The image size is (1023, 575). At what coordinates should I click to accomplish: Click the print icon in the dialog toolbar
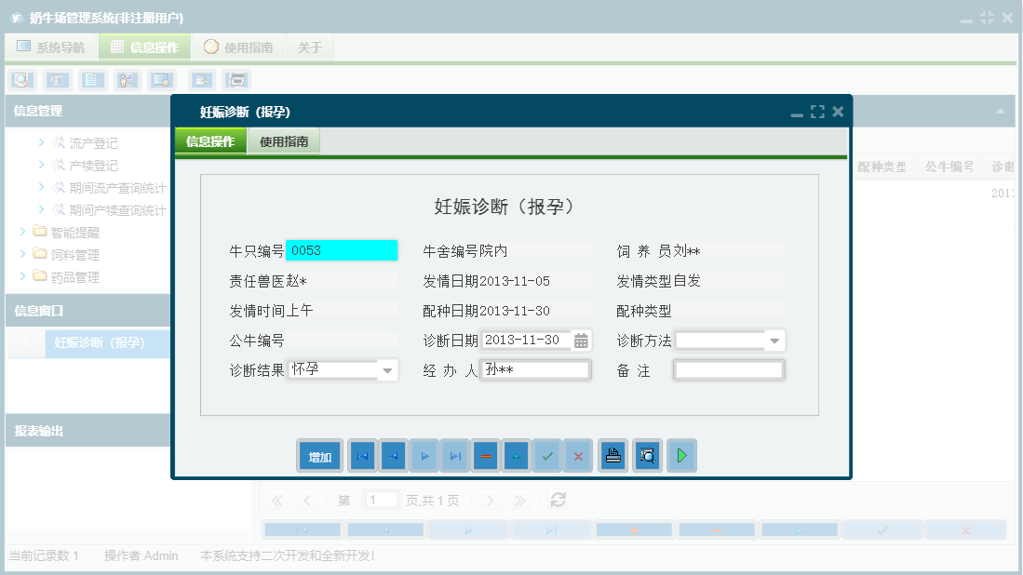[613, 456]
